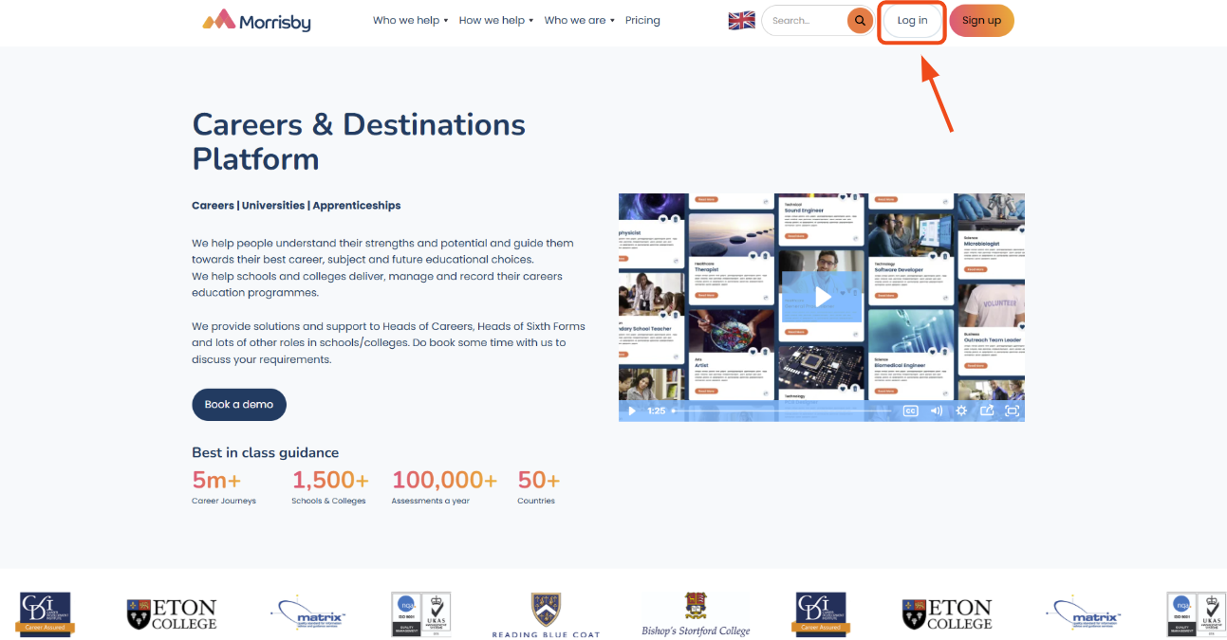1227x640 pixels.
Task: Click the Careers | Universities | Apprenticeships line
Action: click(x=296, y=205)
